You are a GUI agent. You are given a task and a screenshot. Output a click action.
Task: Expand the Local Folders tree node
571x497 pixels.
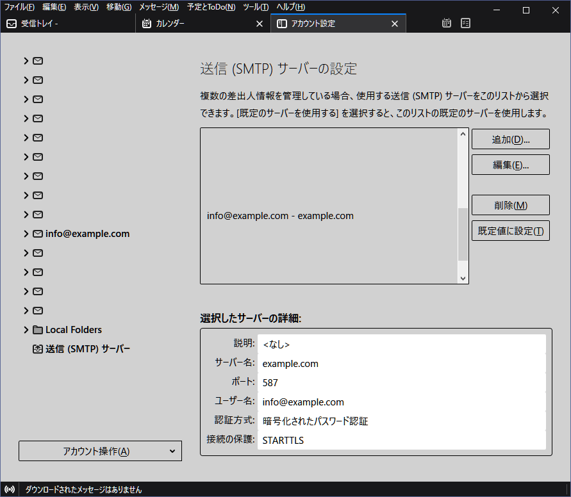pyautogui.click(x=26, y=330)
